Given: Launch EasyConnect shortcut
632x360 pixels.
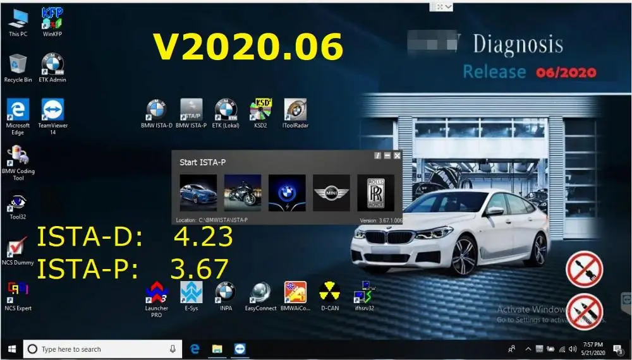Looking at the screenshot, I should coord(261,297).
